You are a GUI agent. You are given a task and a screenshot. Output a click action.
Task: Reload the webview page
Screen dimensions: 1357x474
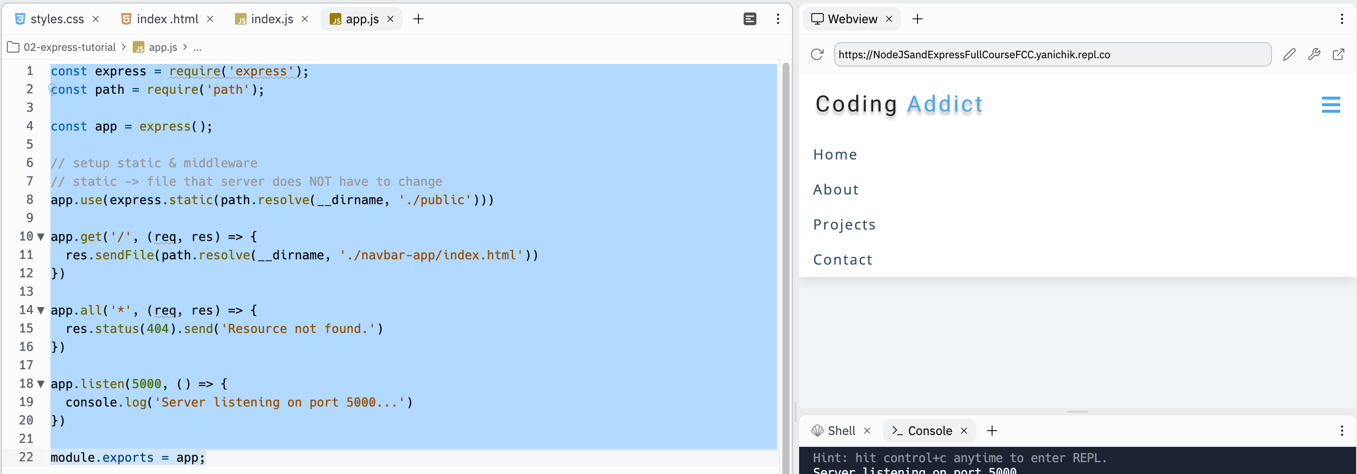(x=817, y=54)
